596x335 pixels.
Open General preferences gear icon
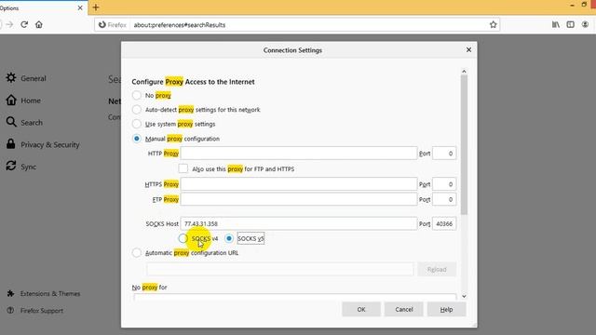11,78
